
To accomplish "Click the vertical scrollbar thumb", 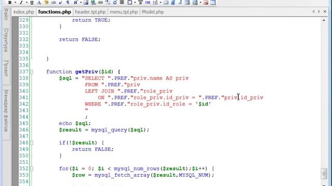I will 324,174.
